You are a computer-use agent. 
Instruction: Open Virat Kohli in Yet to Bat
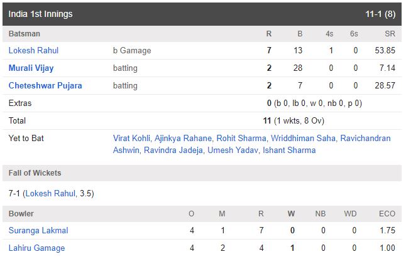pos(131,139)
